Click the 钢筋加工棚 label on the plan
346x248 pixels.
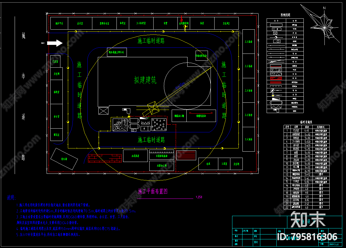pos(179,116)
